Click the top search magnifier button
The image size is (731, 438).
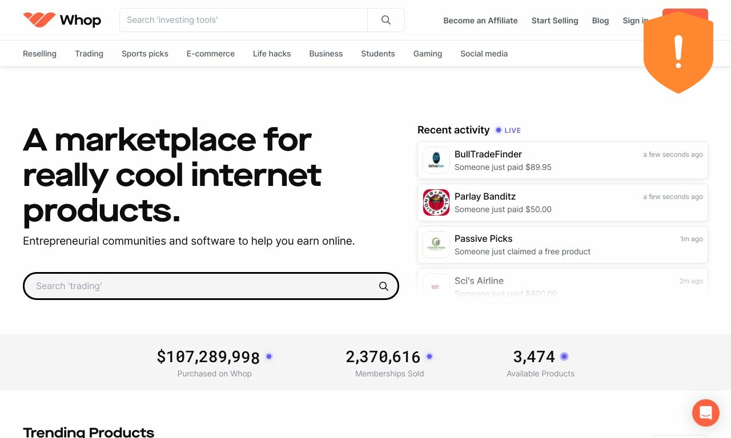tap(386, 20)
